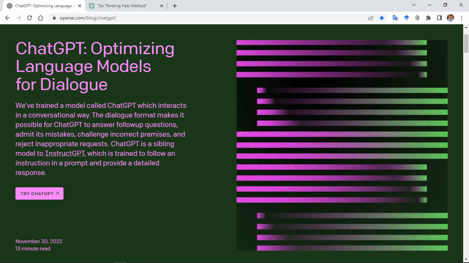The width and height of the screenshot is (469, 263).
Task: Follow the InstructGPT link
Action: (x=65, y=153)
